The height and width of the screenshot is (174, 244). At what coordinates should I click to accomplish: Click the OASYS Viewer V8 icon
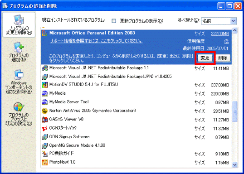(44, 120)
